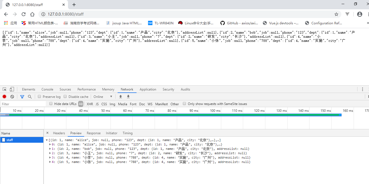Toggle the network filter funnel icon
Screen dimensions: 369x184
pos(22,97)
